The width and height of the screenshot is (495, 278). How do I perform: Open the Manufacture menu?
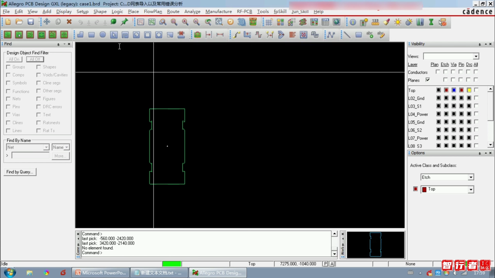click(x=218, y=12)
